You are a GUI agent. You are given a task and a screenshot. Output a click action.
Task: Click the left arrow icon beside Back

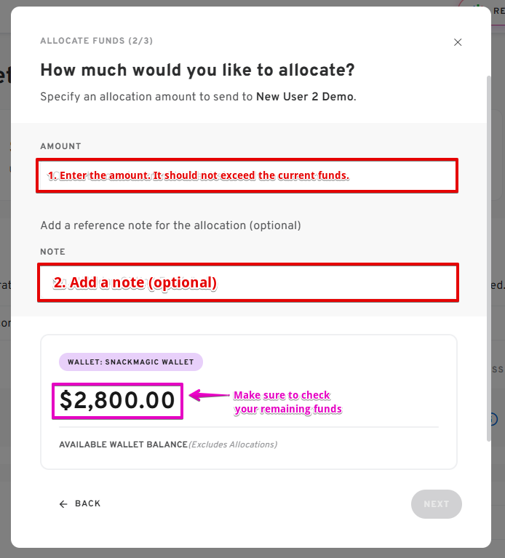[63, 504]
